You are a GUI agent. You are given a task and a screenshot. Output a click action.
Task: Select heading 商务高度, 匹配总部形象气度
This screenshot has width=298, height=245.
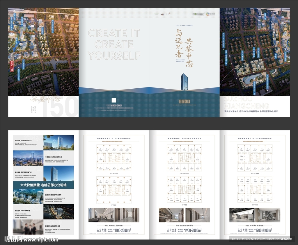[x=23, y=172]
